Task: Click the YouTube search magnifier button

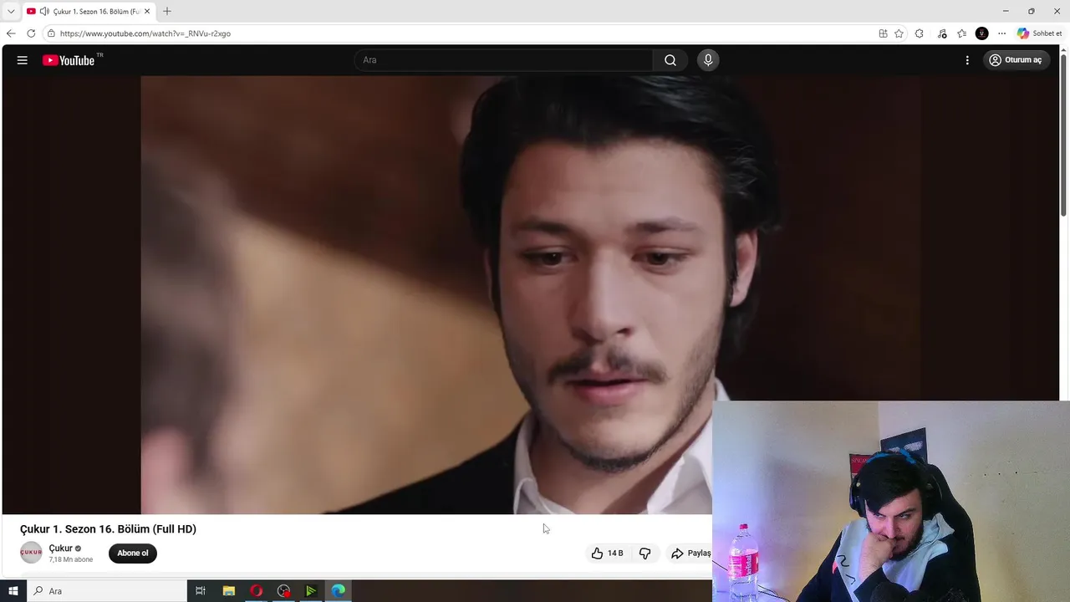Action: click(x=670, y=60)
